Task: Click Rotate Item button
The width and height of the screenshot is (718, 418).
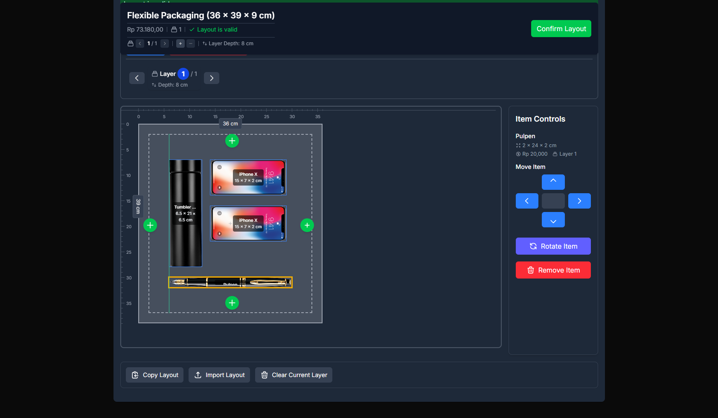Action: click(x=553, y=246)
